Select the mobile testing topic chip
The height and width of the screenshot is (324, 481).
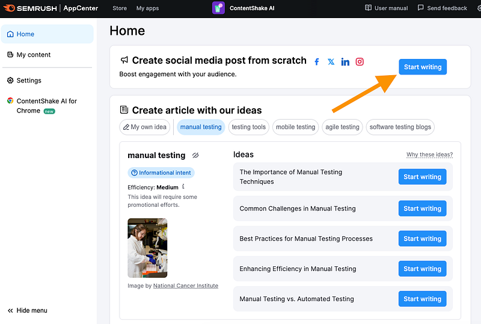(295, 127)
